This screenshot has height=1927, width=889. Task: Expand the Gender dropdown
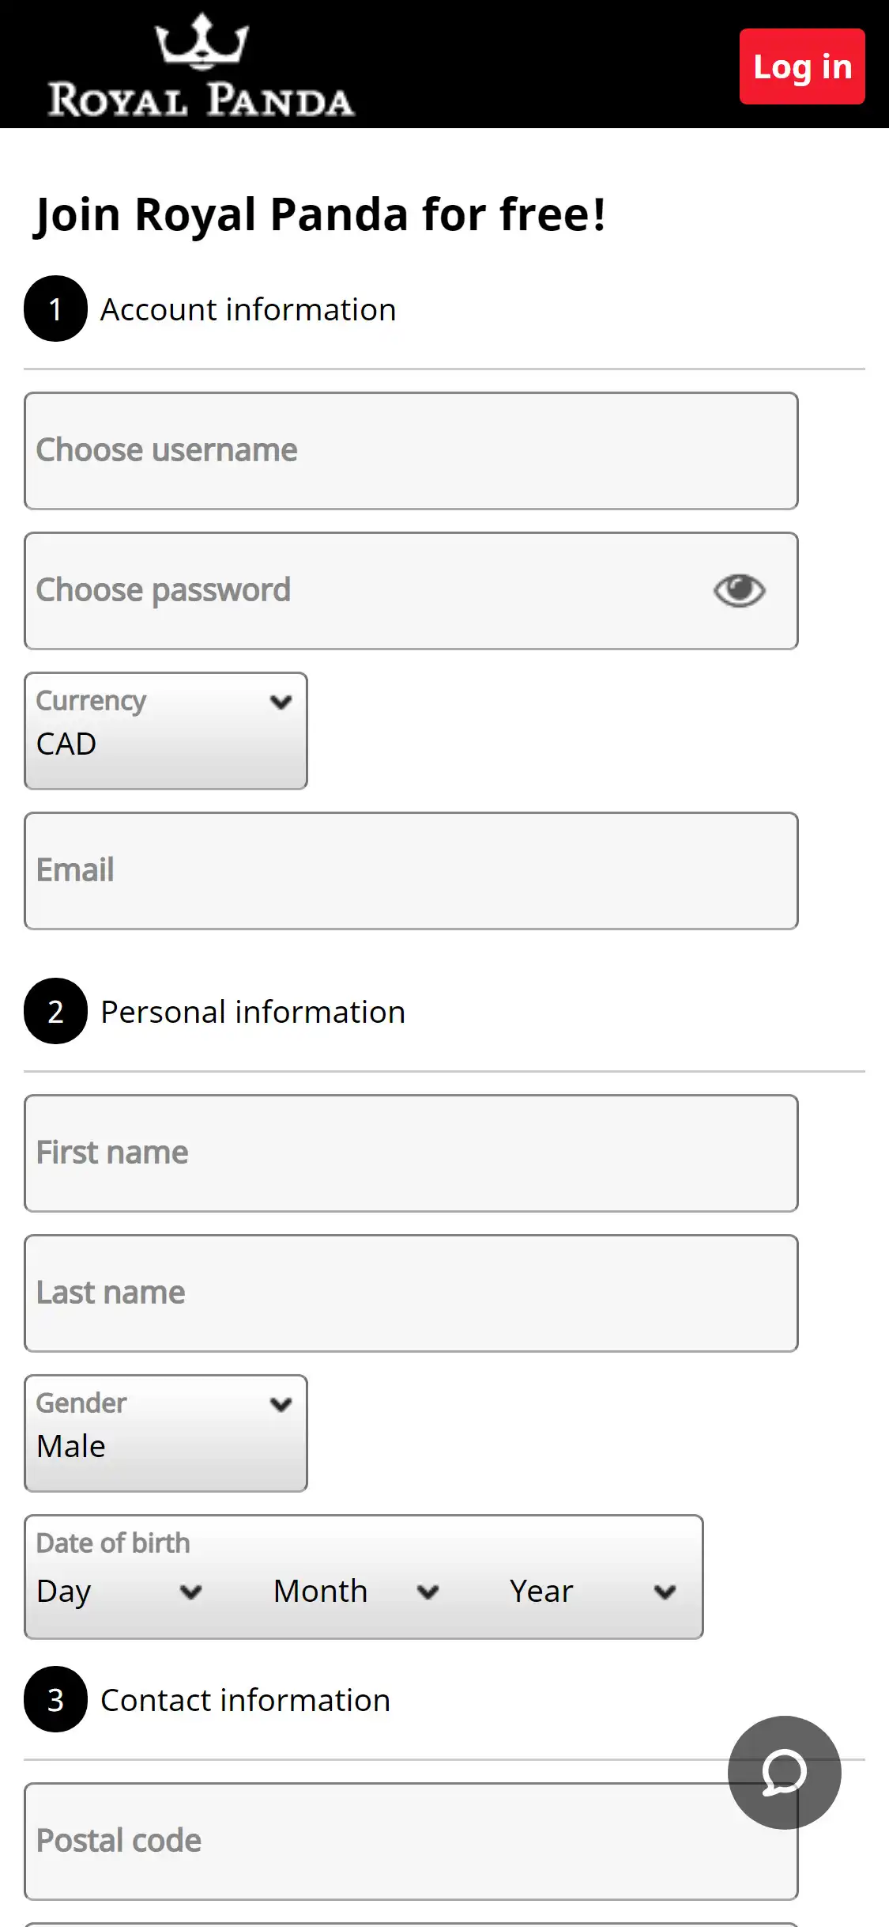pos(166,1433)
